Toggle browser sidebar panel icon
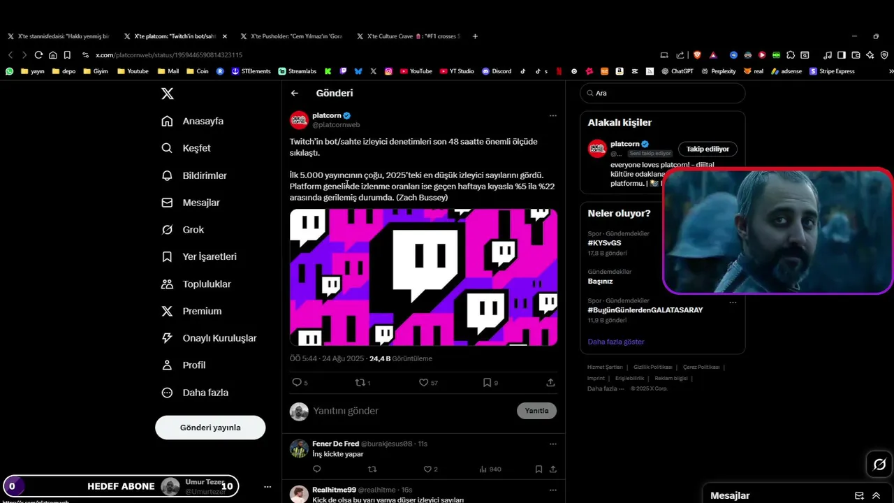Screen dimensions: 894x503 (842, 54)
